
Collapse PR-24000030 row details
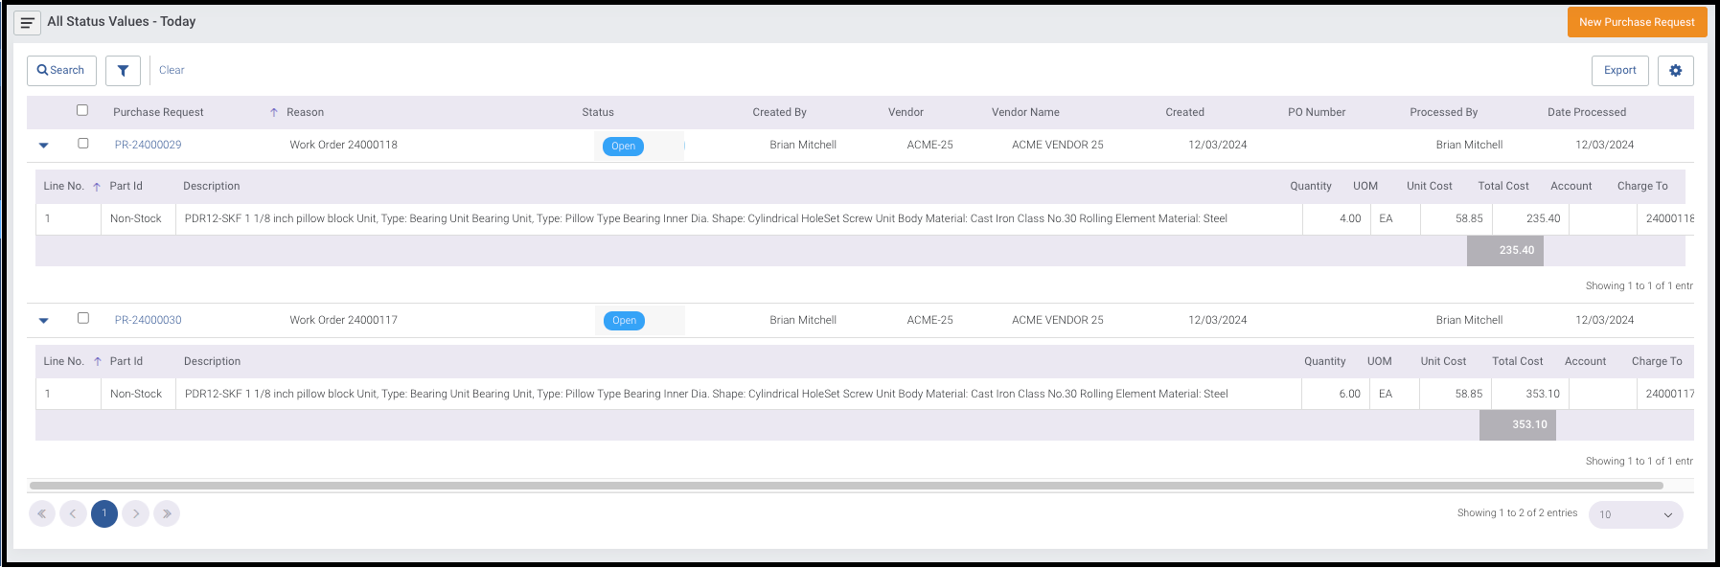(43, 321)
